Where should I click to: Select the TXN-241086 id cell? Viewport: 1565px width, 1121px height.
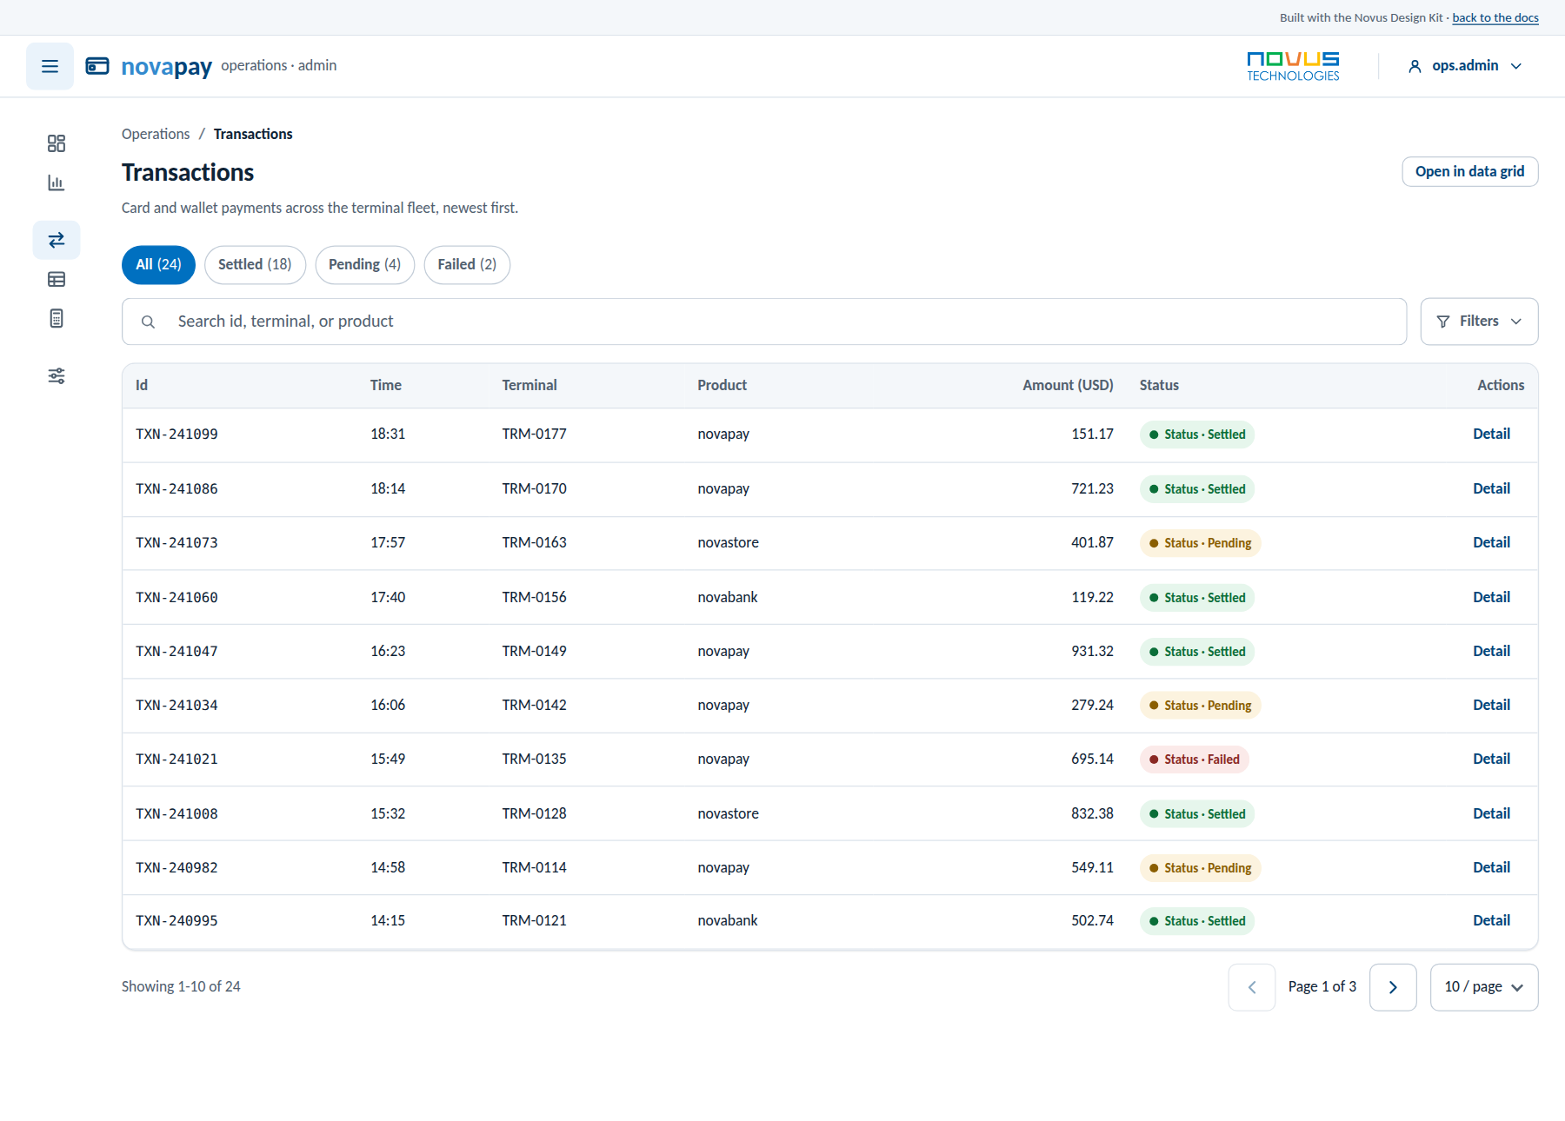point(176,489)
